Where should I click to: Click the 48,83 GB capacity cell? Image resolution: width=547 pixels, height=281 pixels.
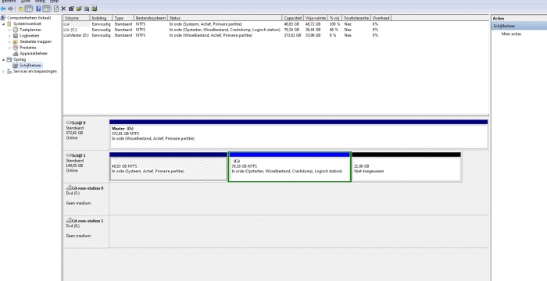[x=291, y=24]
